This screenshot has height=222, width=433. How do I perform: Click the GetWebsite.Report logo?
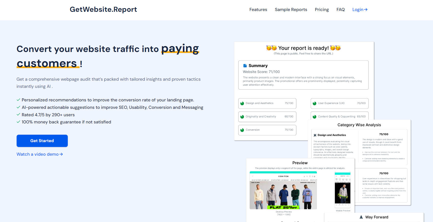tap(103, 9)
